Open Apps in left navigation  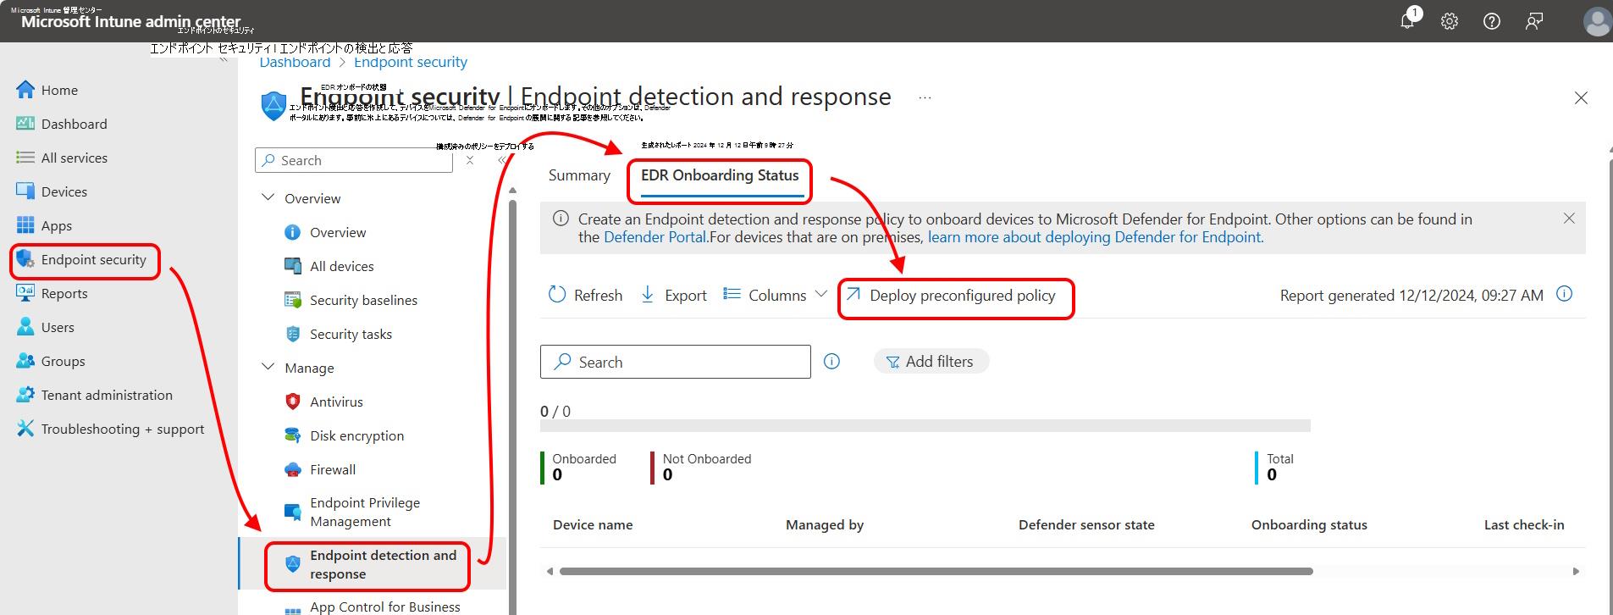click(x=44, y=225)
